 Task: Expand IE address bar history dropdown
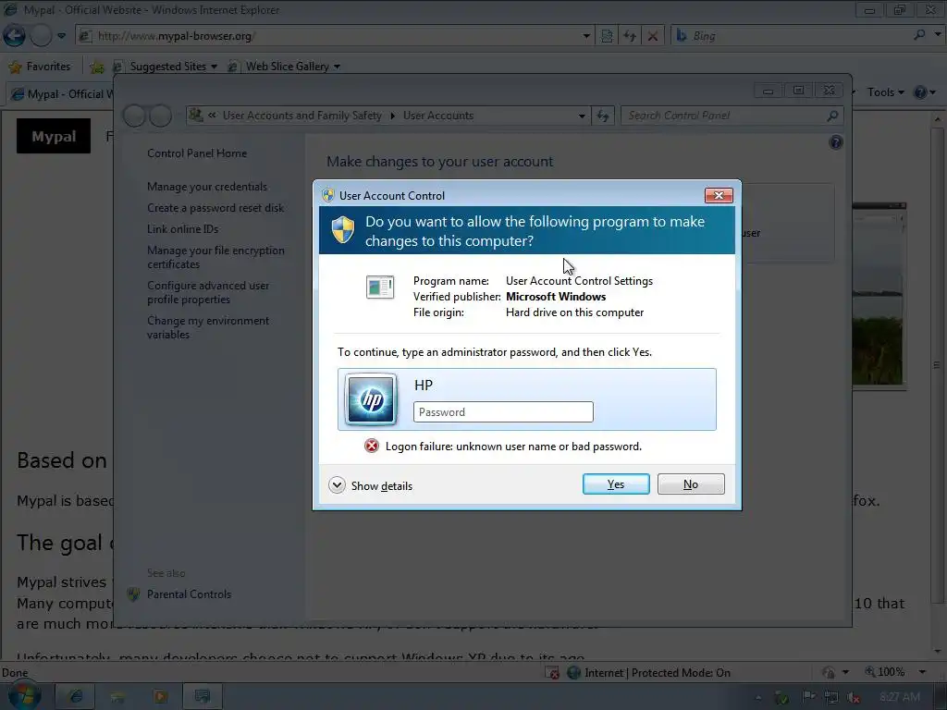click(x=585, y=36)
